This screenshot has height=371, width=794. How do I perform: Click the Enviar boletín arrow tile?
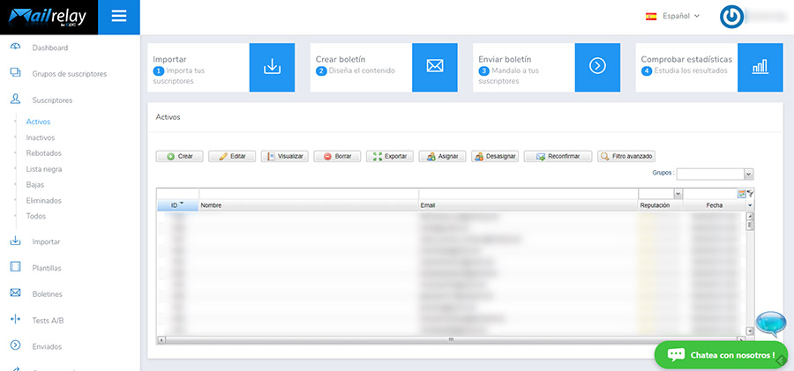point(597,67)
